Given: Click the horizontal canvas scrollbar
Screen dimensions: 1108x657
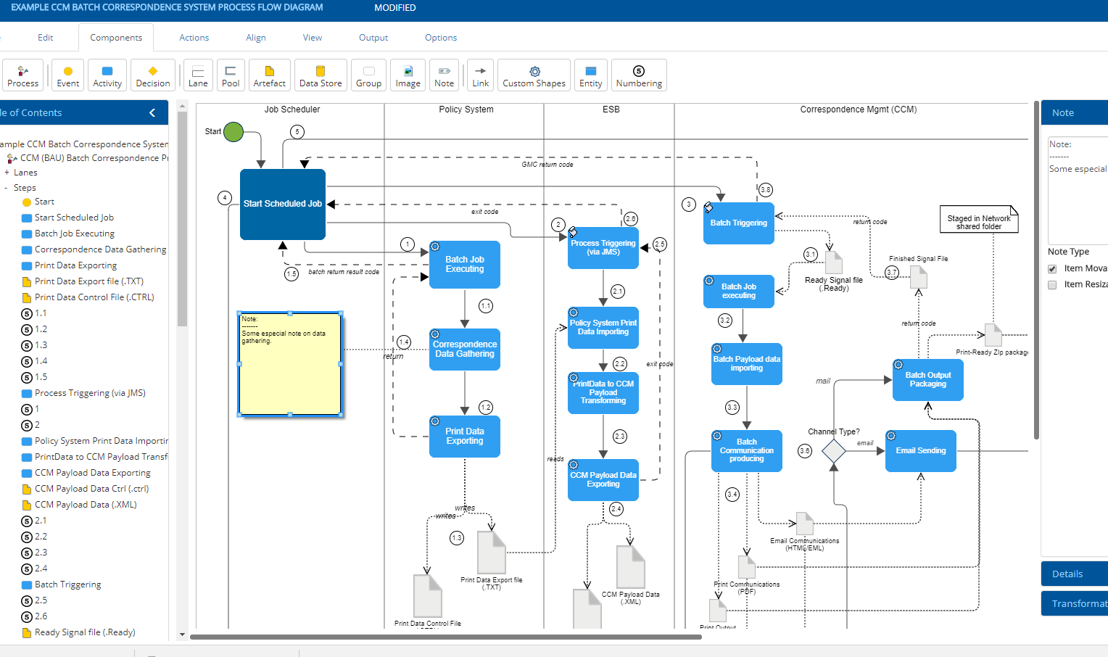Looking at the screenshot, I should (446, 637).
